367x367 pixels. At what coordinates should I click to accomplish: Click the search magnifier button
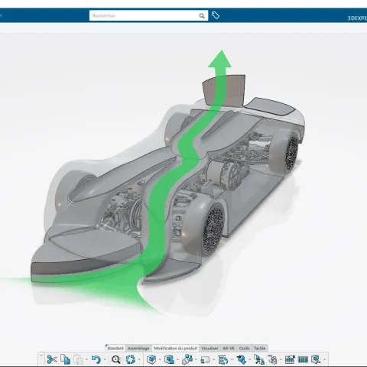pos(202,16)
